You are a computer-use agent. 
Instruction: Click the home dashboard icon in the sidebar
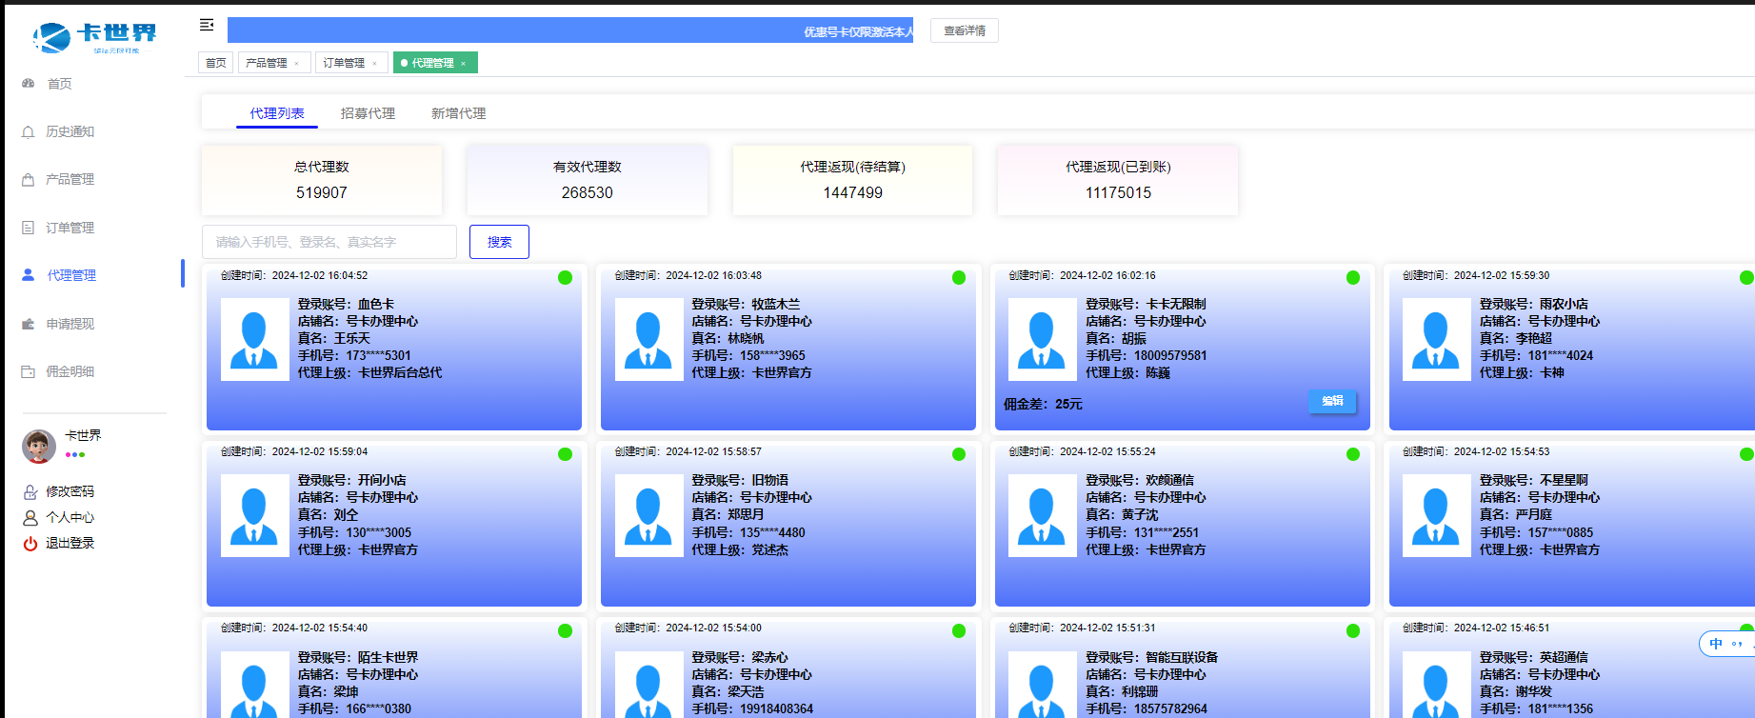(29, 84)
